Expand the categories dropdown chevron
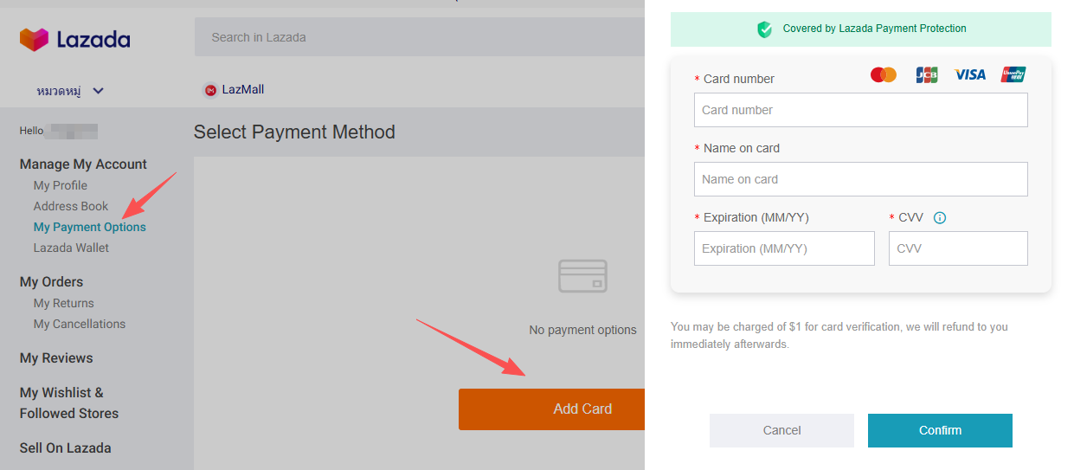This screenshot has width=1074, height=470. coord(98,91)
